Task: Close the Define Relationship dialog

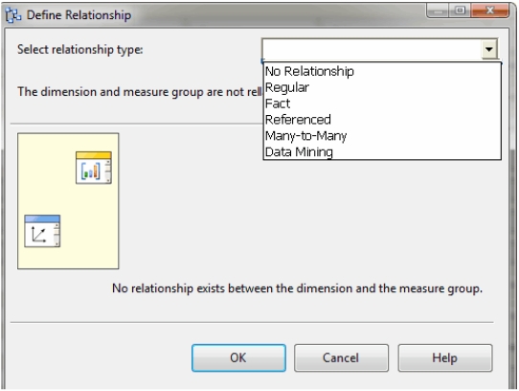Action: 490,11
